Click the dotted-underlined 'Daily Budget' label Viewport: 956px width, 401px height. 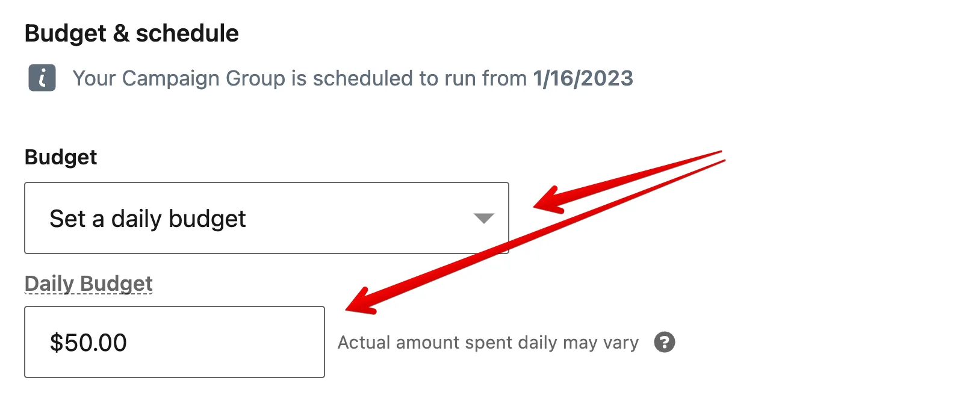[x=88, y=283]
